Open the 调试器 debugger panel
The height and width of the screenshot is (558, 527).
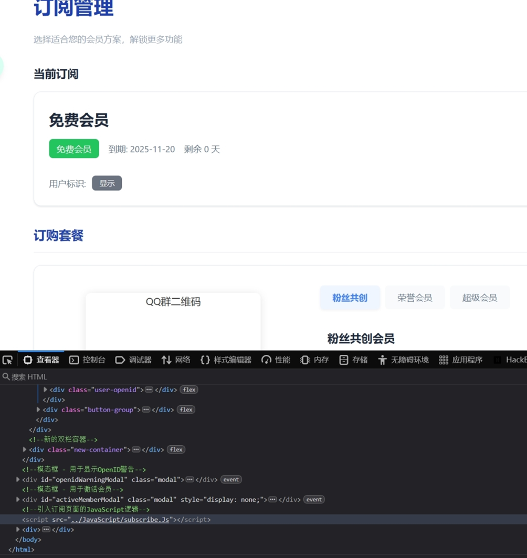click(x=133, y=360)
